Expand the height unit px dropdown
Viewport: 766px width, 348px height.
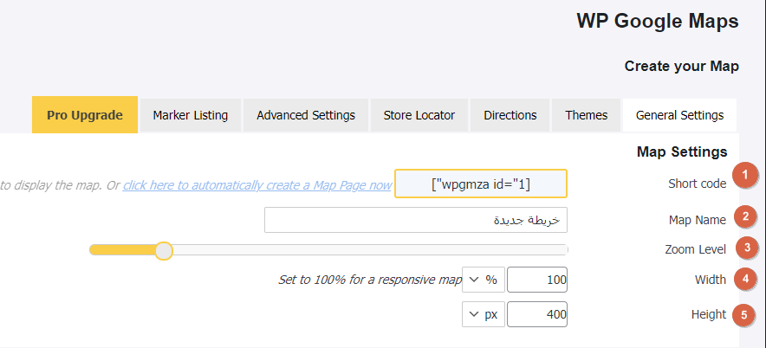click(x=484, y=314)
